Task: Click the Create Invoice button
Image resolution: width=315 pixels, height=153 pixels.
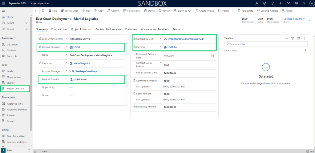Action: [x=204, y=11]
